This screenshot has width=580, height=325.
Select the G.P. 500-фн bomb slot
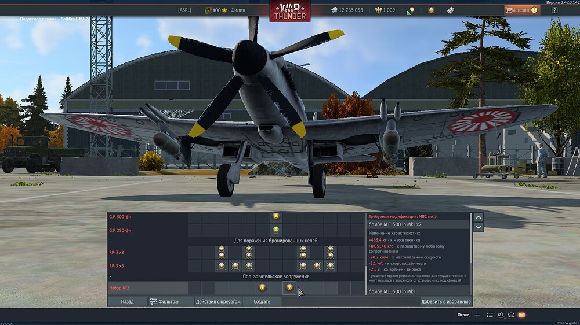click(275, 216)
